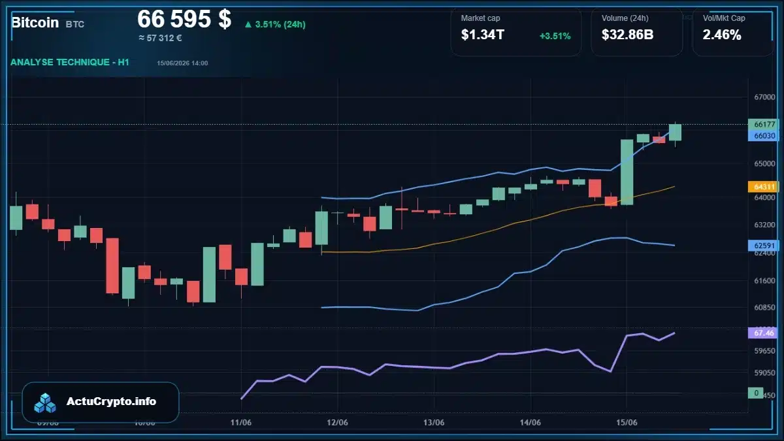
Task: Click the 3.51% (24h) change text
Action: coord(280,25)
